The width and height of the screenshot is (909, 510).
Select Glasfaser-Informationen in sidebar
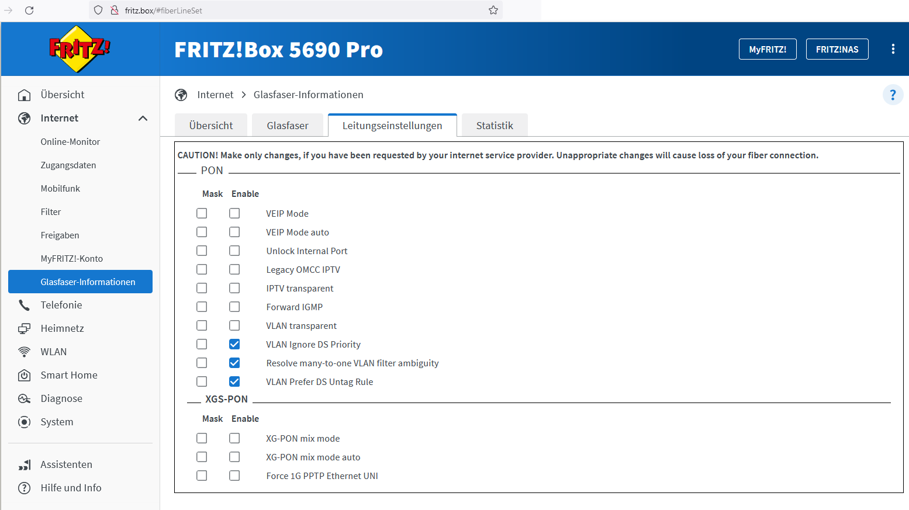pos(80,282)
